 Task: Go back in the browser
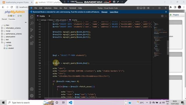pos(3,7)
